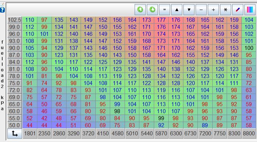Select the 93.0 kPa row header
The width and height of the screenshot is (257, 142).
point(14,41)
